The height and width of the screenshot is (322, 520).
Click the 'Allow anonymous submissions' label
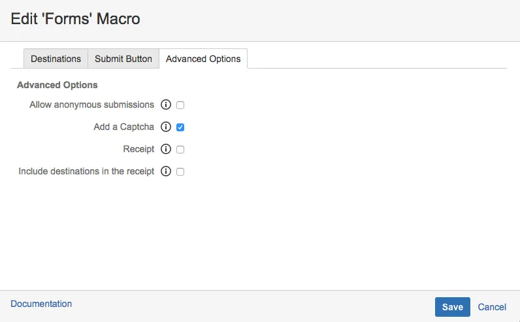[x=91, y=105]
